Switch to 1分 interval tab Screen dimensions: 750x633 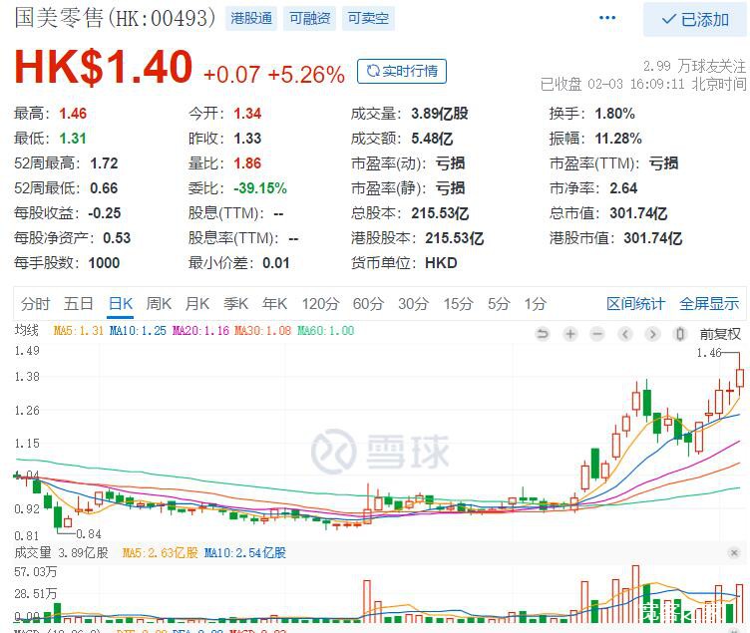pyautogui.click(x=536, y=304)
